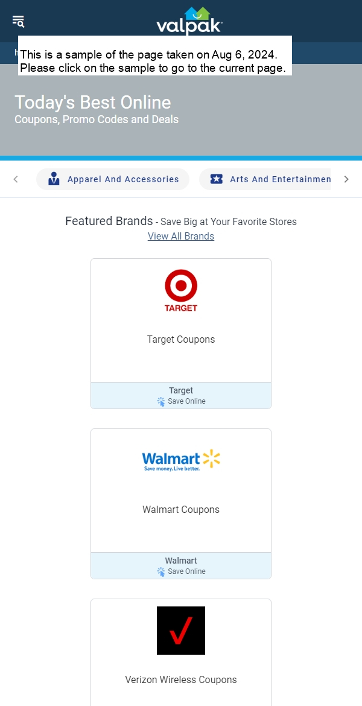The image size is (362, 706).
Task: Open the View All Brands link
Action: pyautogui.click(x=181, y=236)
